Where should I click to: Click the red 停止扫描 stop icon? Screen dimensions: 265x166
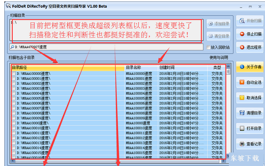click(x=242, y=34)
